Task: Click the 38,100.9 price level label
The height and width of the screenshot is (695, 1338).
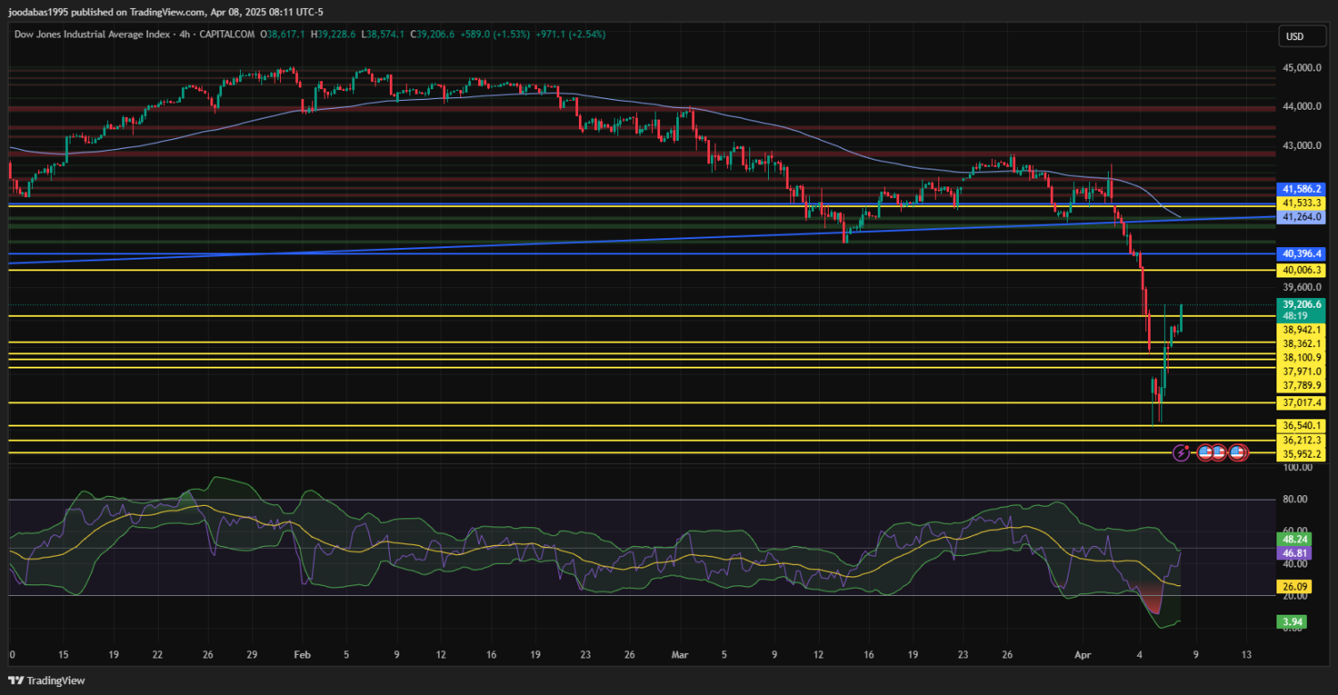Action: click(1301, 357)
